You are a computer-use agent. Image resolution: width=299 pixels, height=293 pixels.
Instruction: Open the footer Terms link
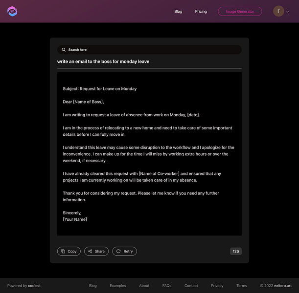[242, 286]
